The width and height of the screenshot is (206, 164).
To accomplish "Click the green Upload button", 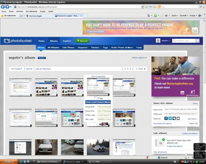I will click(82, 41).
